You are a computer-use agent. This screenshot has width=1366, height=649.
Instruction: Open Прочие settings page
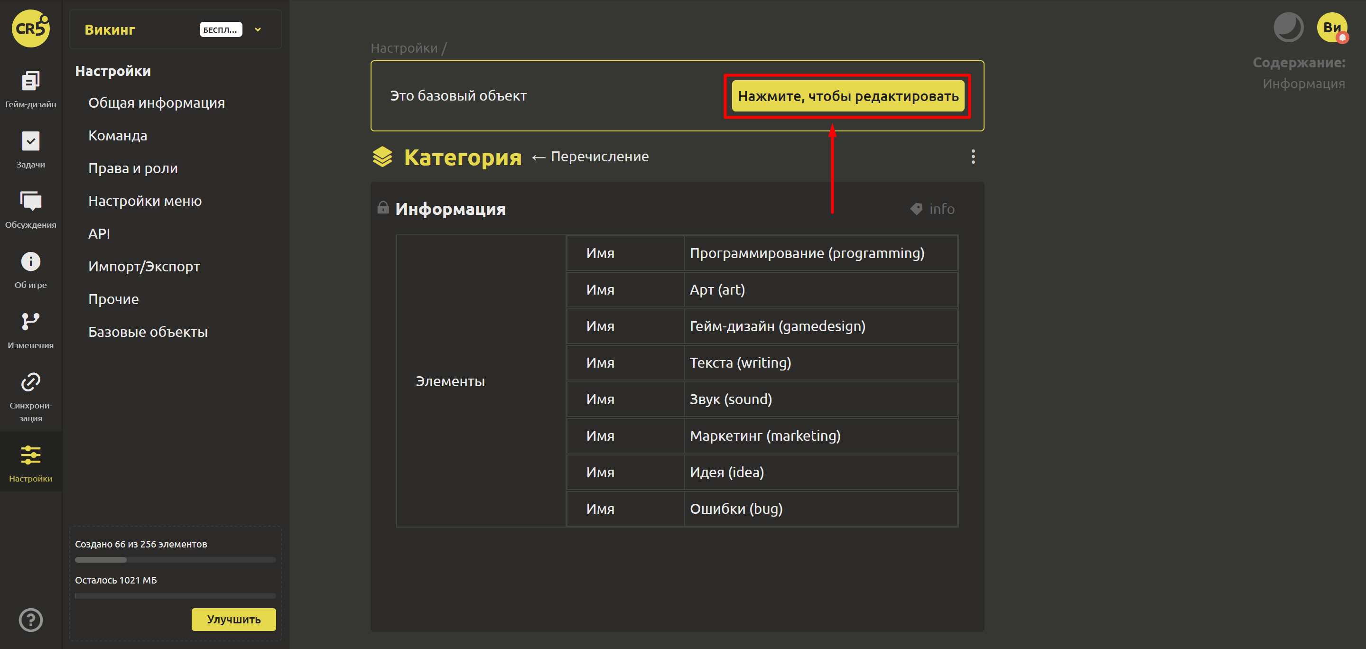pyautogui.click(x=113, y=299)
